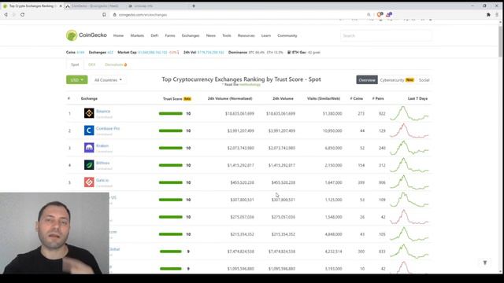Viewport: 504px width, 283px height.
Task: Switch to the second browser tab
Action: (x=94, y=6)
